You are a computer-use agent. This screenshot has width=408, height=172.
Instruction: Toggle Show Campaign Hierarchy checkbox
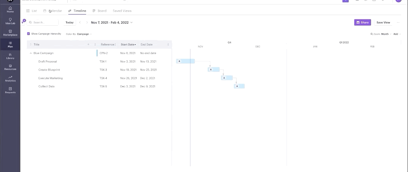click(28, 34)
